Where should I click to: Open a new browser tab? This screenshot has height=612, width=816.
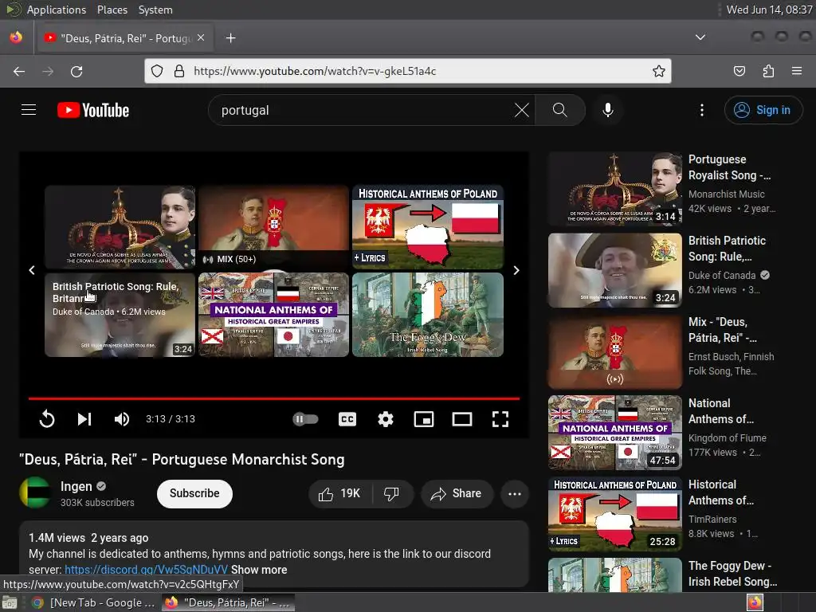point(231,38)
